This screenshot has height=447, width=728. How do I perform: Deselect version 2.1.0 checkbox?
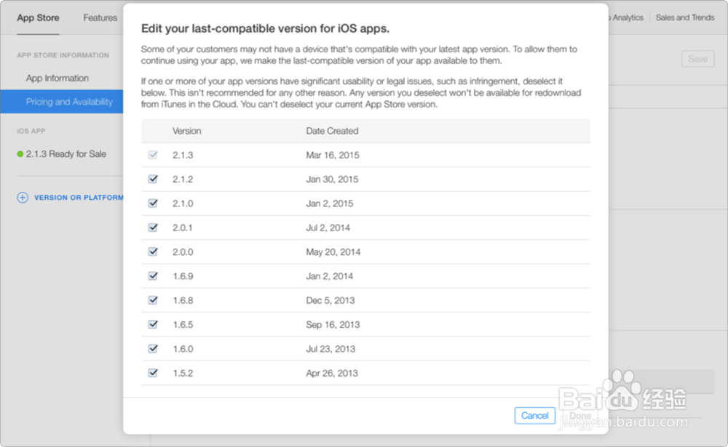[153, 204]
